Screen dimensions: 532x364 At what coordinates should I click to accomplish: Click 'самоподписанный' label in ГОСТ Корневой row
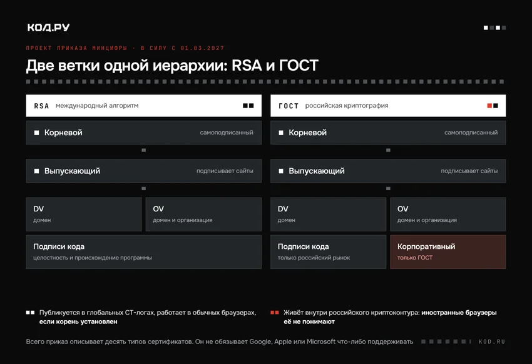point(471,133)
